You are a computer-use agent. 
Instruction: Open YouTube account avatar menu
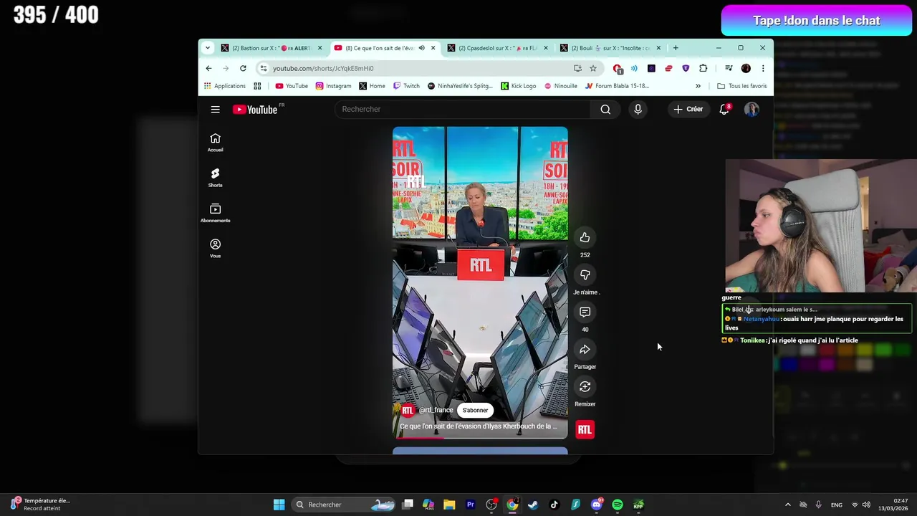[x=752, y=109]
